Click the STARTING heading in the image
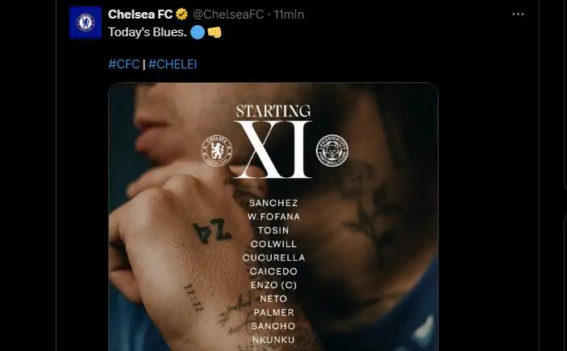567x351 pixels. point(273,110)
